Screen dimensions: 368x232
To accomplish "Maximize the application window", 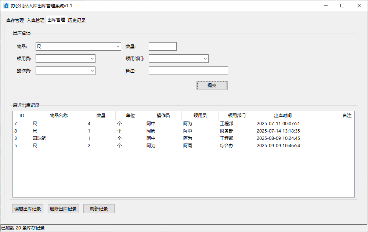I will (342, 6).
